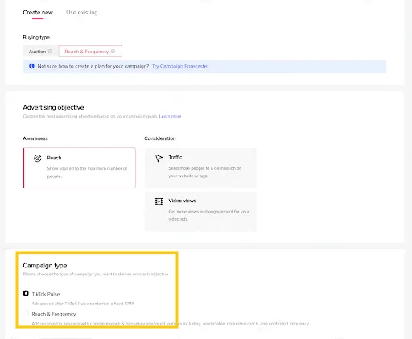Click the Reach target icon
The image size is (412, 339).
38,158
